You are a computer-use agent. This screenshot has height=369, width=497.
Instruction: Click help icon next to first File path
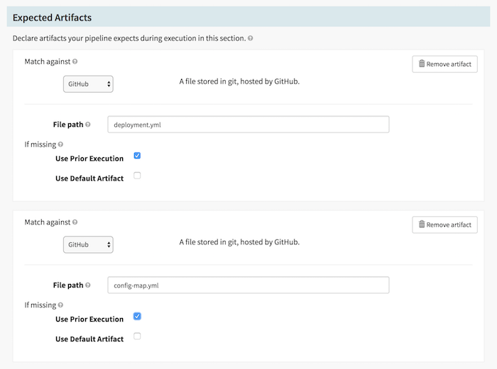[x=88, y=125]
